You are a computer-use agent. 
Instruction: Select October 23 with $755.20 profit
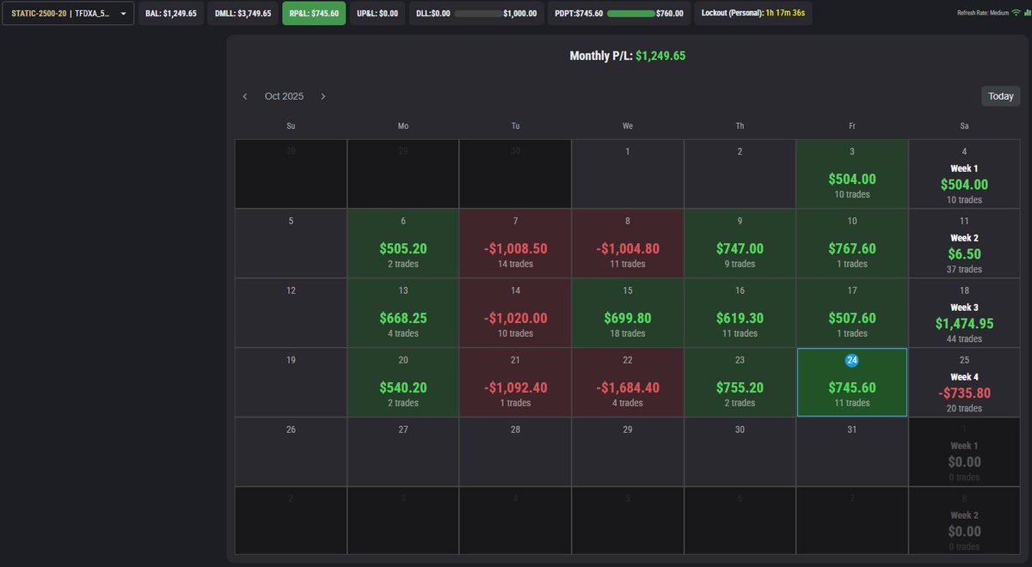[740, 382]
